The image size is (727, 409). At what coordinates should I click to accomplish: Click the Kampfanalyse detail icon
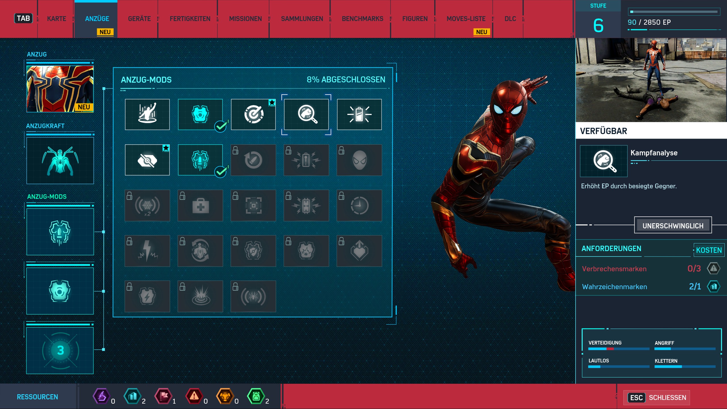pos(604,161)
